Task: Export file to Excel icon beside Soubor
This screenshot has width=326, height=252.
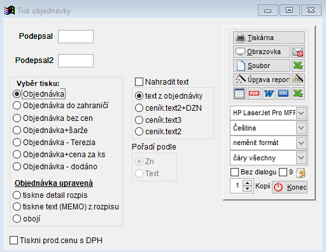Action: pyautogui.click(x=298, y=66)
